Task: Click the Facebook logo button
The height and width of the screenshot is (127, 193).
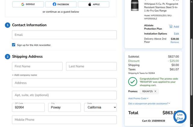Action: click(55, 4)
